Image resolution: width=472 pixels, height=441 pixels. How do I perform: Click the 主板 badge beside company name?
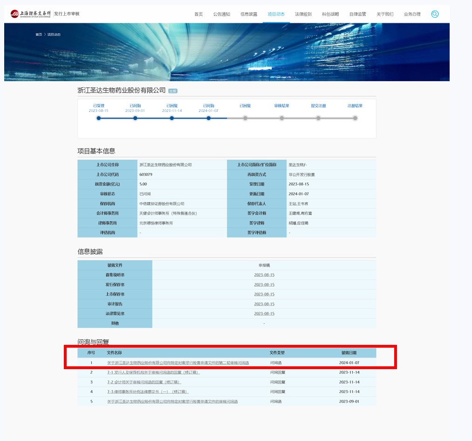(173, 91)
